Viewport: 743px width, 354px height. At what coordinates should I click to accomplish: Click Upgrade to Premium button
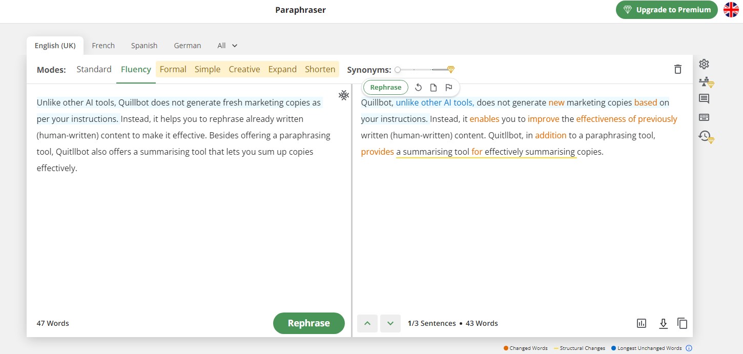[667, 10]
